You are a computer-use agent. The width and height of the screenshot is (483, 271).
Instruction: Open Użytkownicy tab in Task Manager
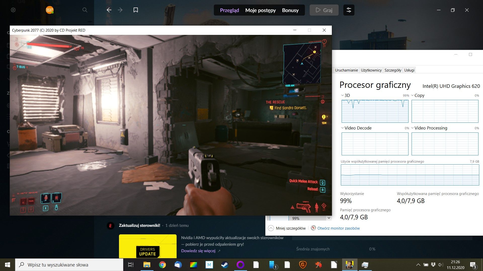371,70
